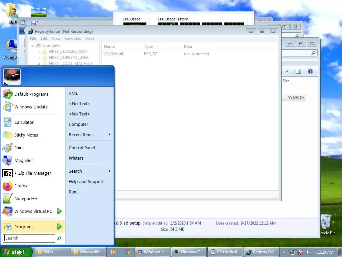Click Explorer window help question icon
Screen dimensions: 342x257
[x=310, y=71]
